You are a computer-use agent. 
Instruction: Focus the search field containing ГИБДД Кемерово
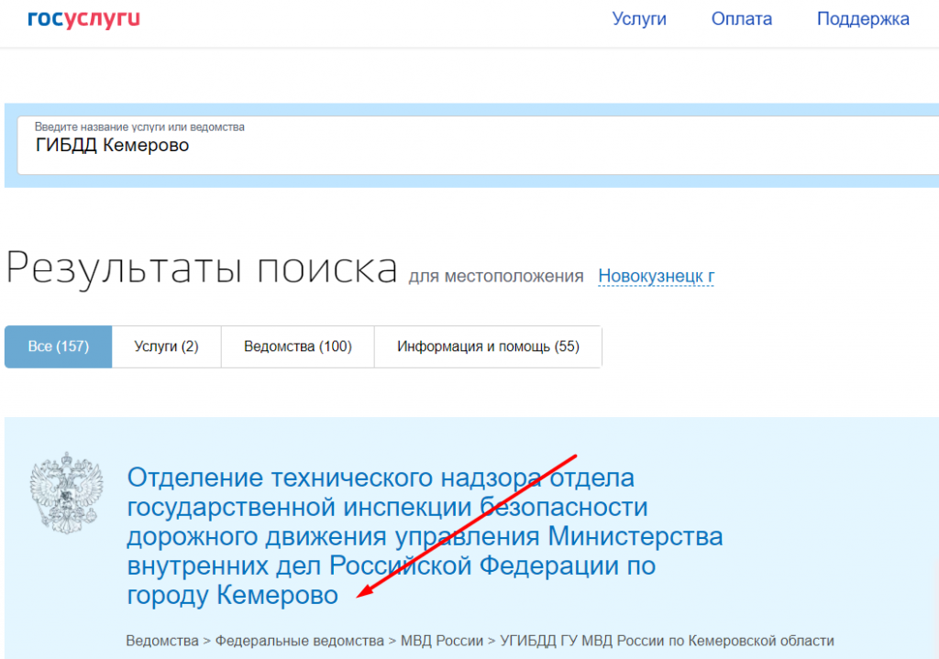tap(478, 146)
